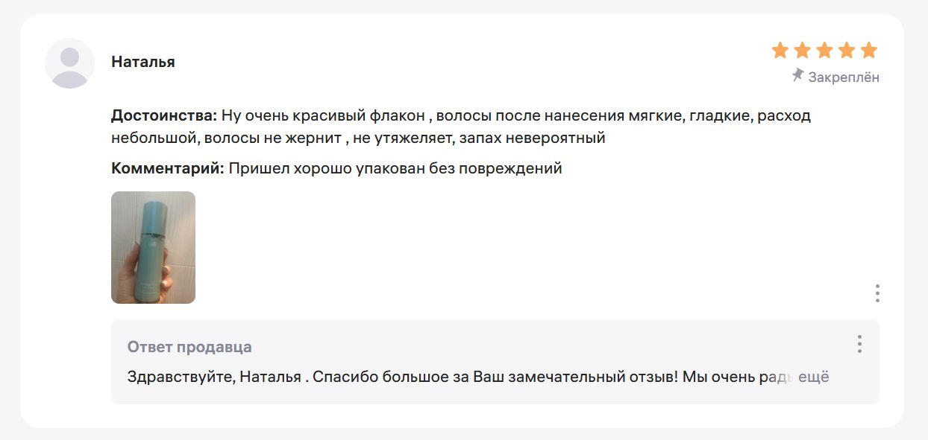Click the second rating star
928x440 pixels.
[803, 51]
